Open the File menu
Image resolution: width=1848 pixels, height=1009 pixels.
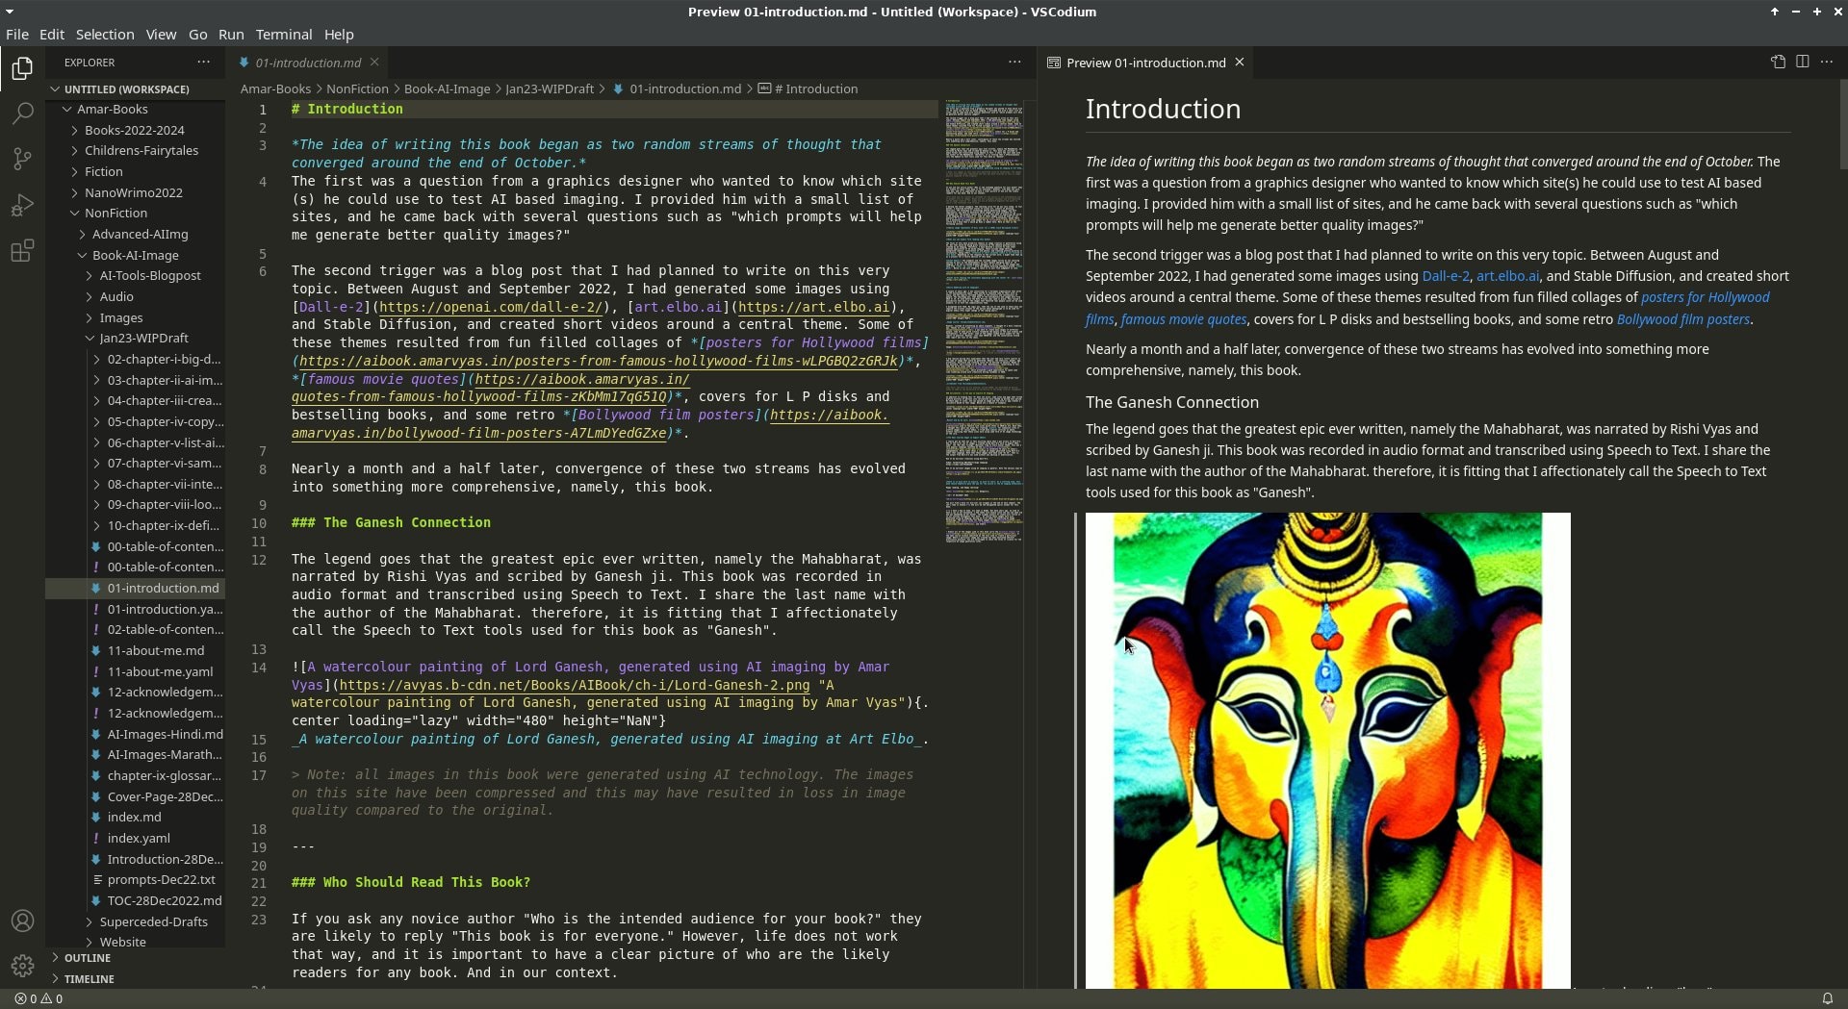click(17, 35)
